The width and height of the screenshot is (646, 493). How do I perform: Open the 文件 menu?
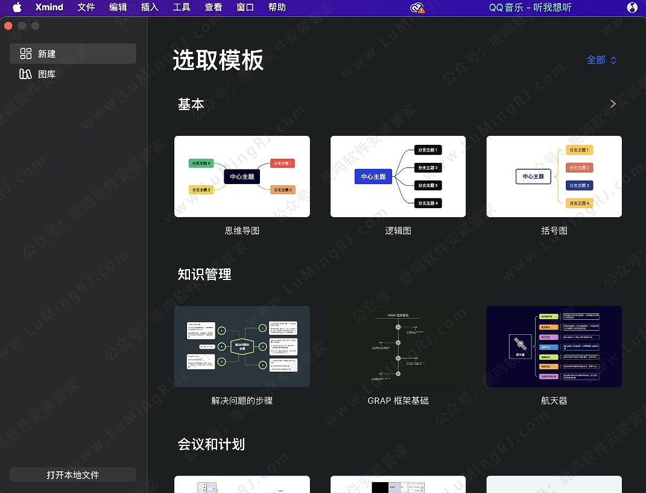click(x=86, y=8)
